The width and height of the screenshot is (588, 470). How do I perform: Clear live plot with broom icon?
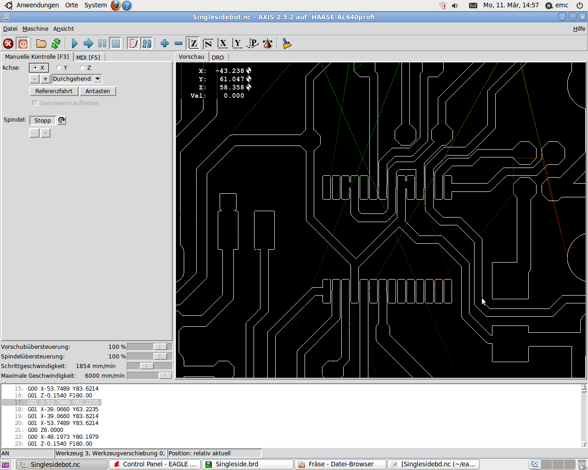point(287,44)
